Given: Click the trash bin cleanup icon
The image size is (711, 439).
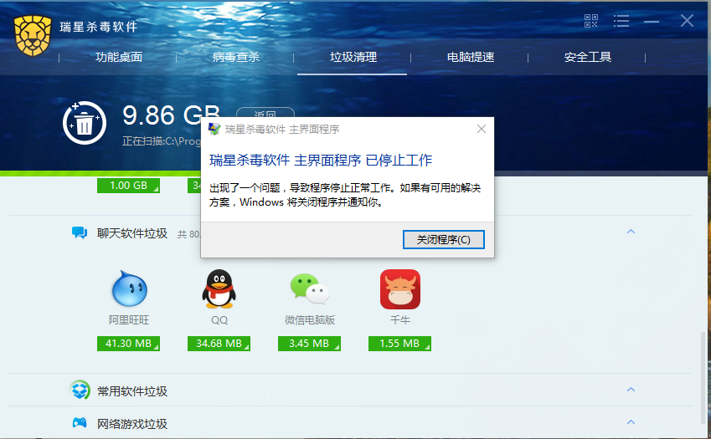Looking at the screenshot, I should pyautogui.click(x=85, y=123).
